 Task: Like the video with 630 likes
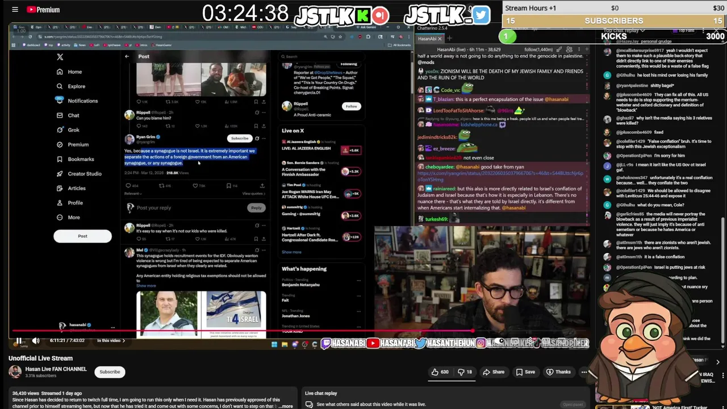(x=440, y=372)
